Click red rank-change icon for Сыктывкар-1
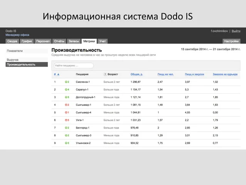 (66, 105)
